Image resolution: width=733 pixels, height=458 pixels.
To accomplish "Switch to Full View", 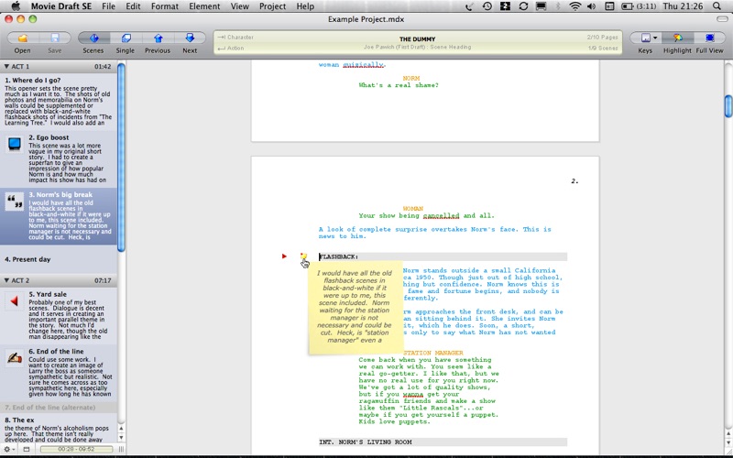I will pyautogui.click(x=709, y=38).
